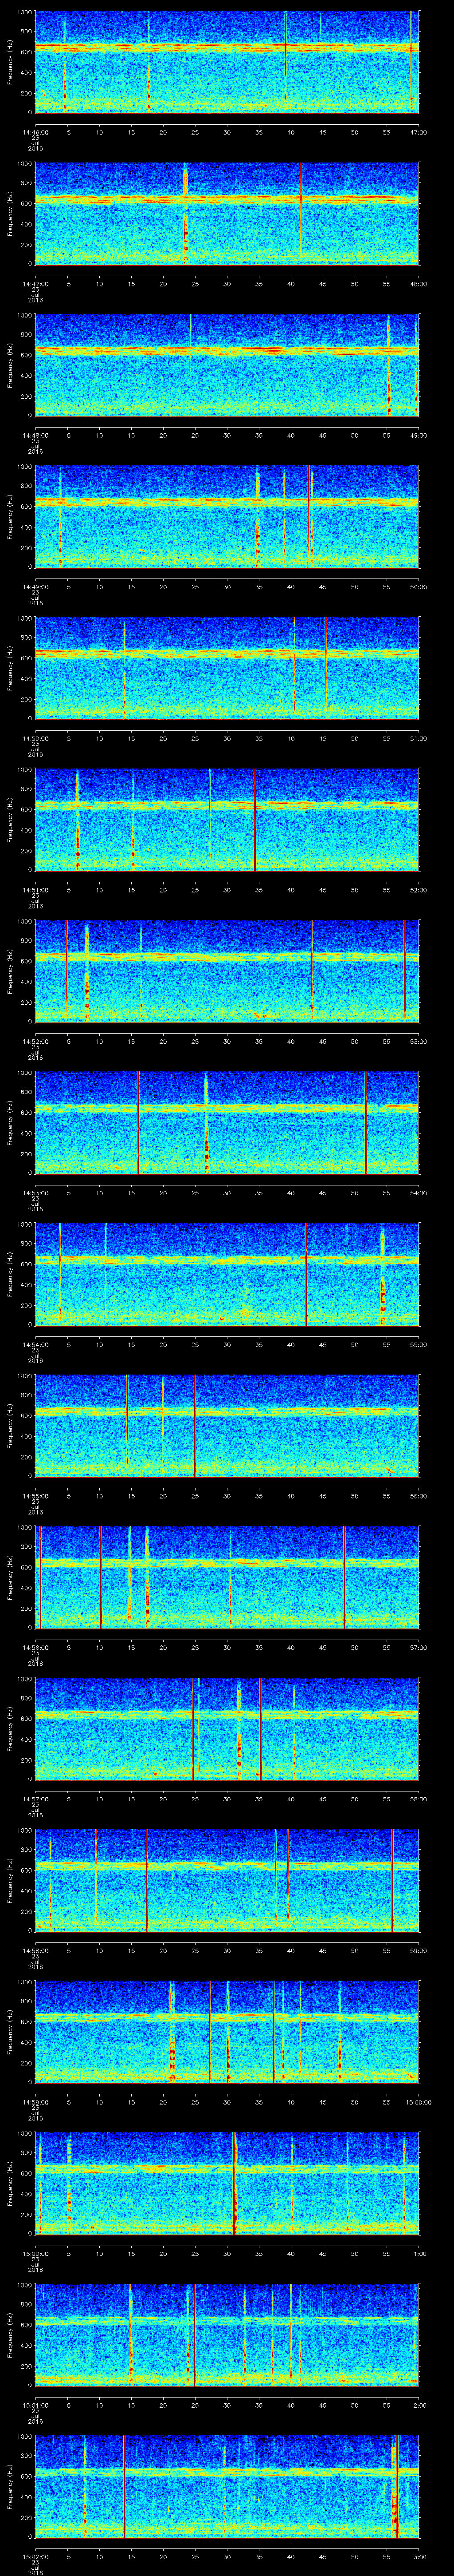
Task: Click the spectrogram panel starting at 14:57:00
Action: [227, 1728]
